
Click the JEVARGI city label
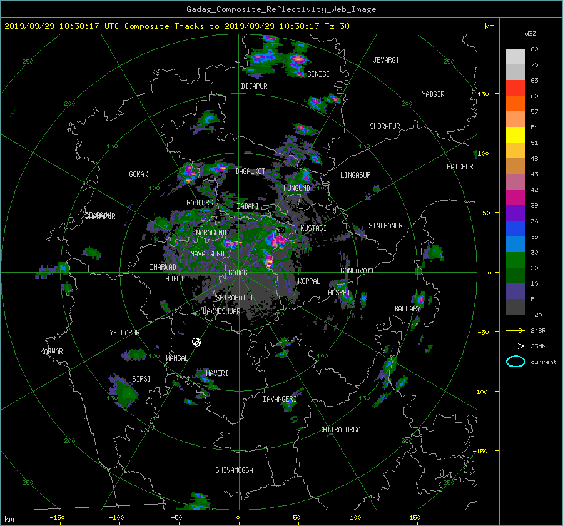click(386, 60)
